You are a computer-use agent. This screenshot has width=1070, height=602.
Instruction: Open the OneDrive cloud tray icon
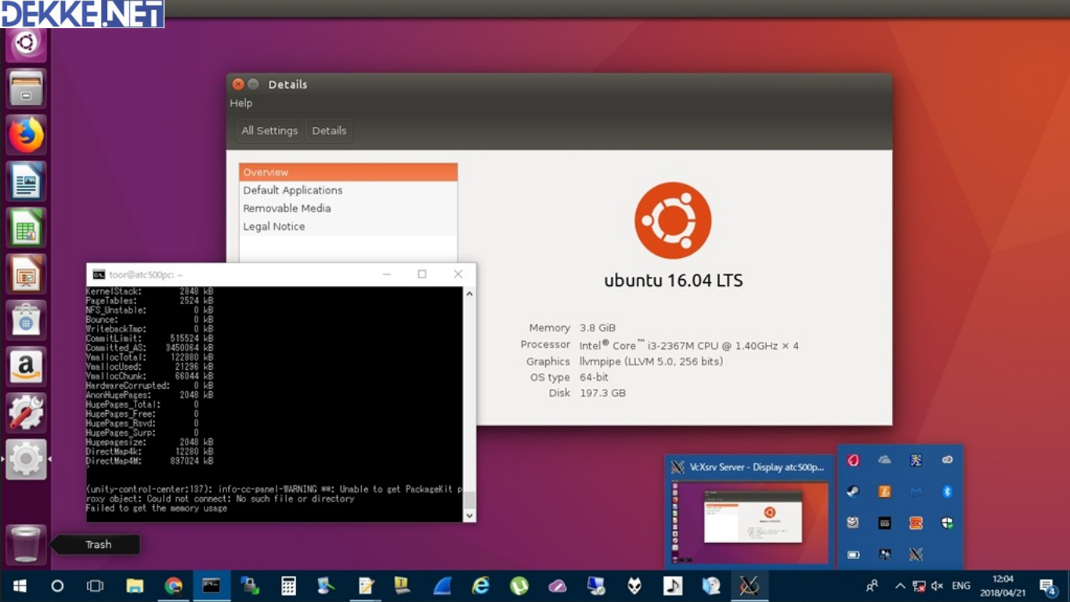coord(884,460)
